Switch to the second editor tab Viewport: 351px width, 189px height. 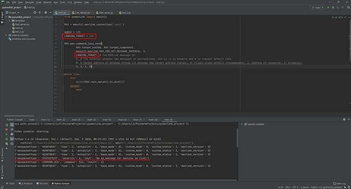[82, 13]
